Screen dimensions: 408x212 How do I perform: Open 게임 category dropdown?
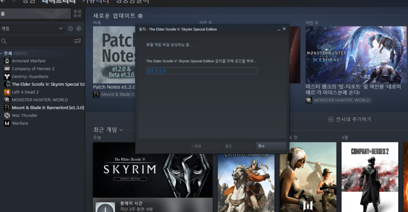coord(32,29)
